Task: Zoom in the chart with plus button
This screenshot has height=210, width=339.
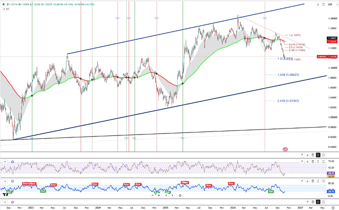Action: pos(159,195)
